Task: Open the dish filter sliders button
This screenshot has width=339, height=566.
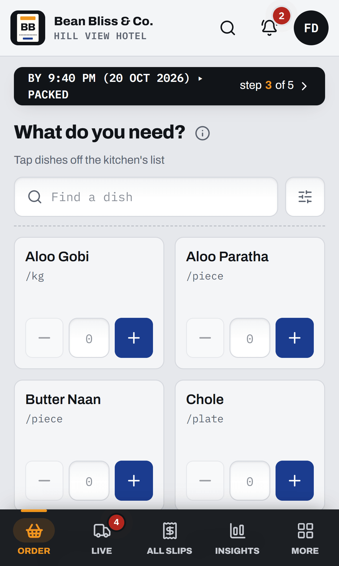Action: 305,197
